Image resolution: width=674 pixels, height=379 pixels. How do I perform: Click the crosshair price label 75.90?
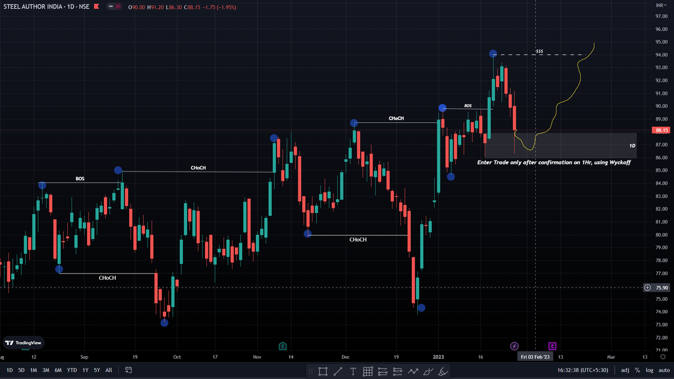click(x=662, y=287)
